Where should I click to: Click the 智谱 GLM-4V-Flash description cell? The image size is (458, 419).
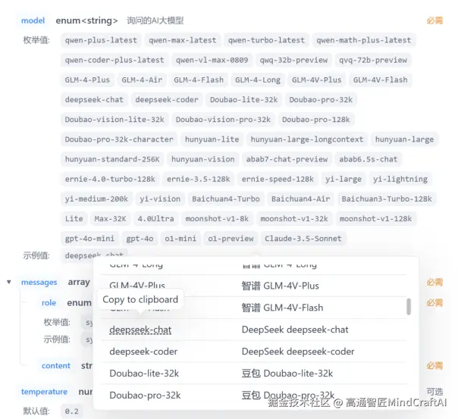[282, 308]
